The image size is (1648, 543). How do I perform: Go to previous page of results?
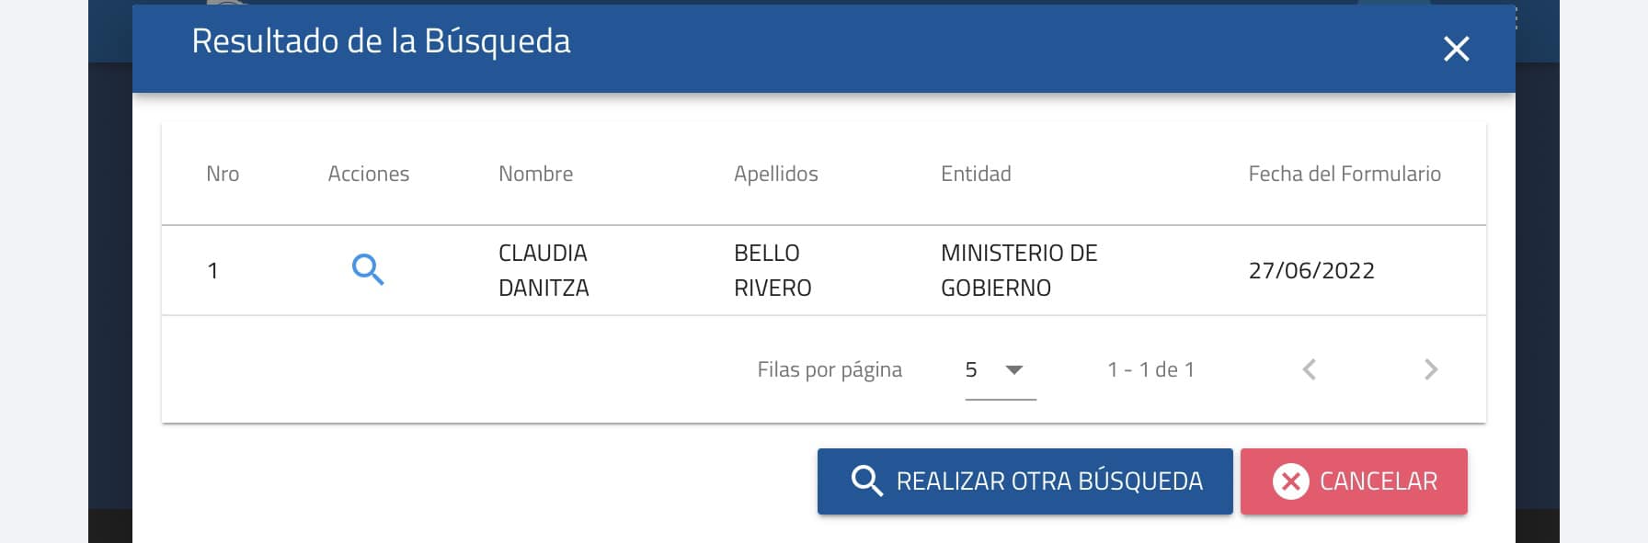pos(1310,369)
